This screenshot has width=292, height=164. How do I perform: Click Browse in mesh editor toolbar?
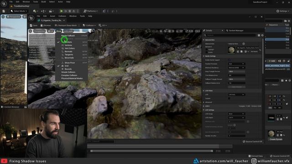click(46, 26)
